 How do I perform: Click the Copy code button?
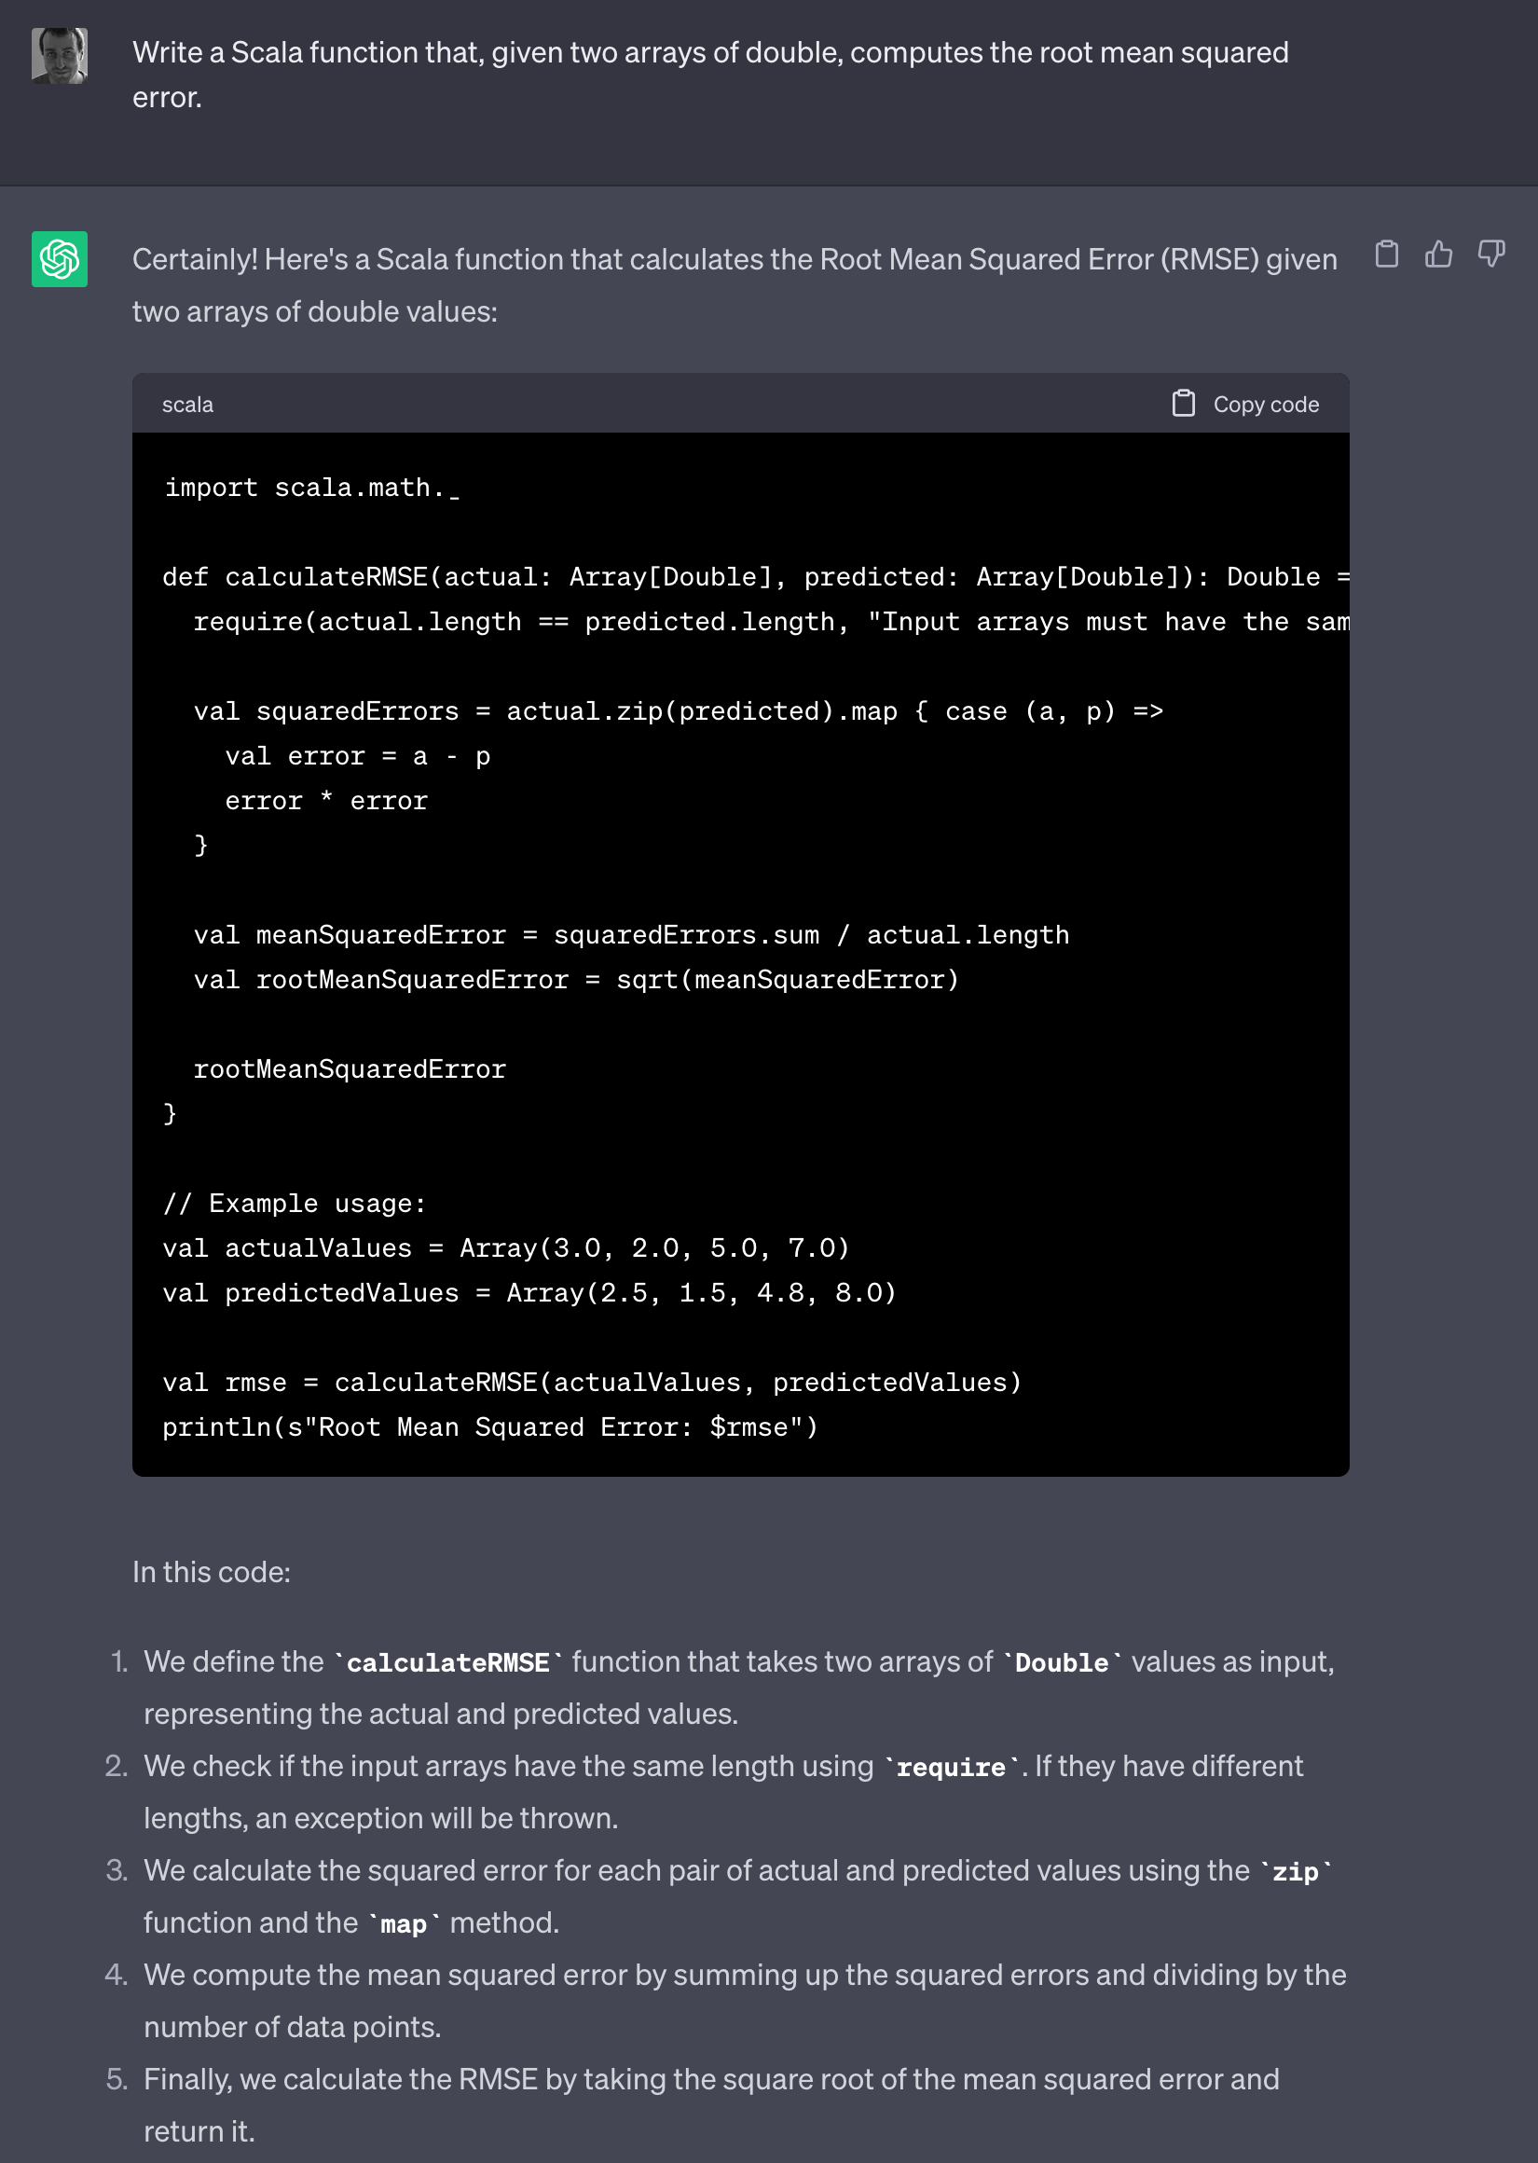(1244, 405)
